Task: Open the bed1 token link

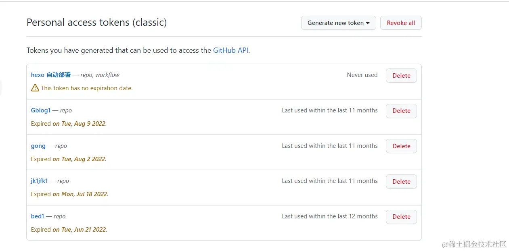Action: (x=38, y=216)
